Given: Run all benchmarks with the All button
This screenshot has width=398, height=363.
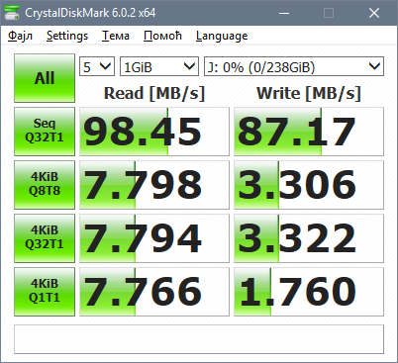Looking at the screenshot, I should (x=45, y=78).
